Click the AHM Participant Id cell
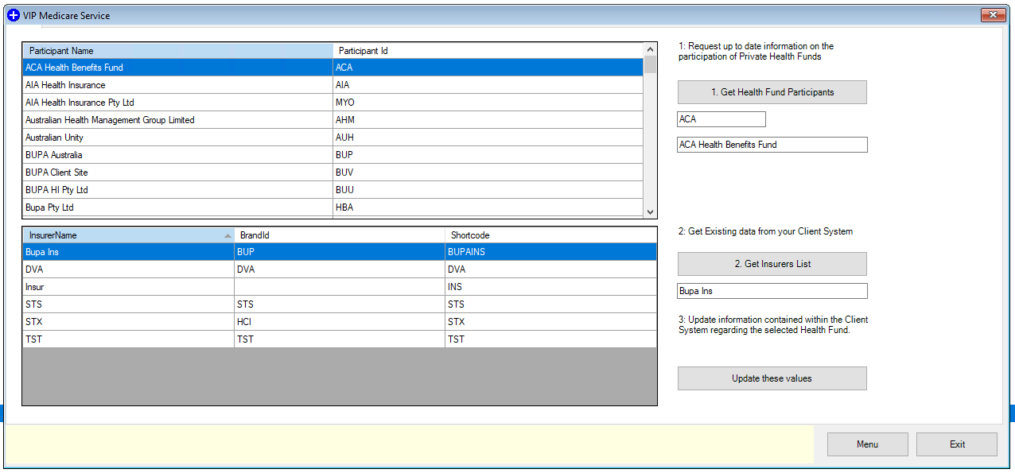This screenshot has height=473, width=1015. coord(488,120)
